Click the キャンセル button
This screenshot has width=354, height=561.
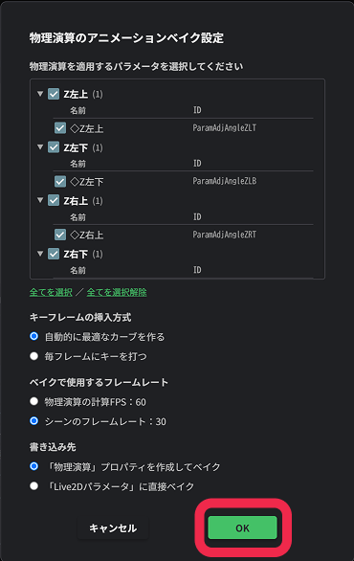point(113,528)
